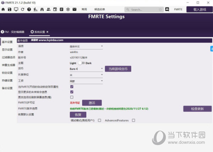Check refresh screen after changing options
Image resolution: width=213 pixels, height=152 pixels.
72,97
